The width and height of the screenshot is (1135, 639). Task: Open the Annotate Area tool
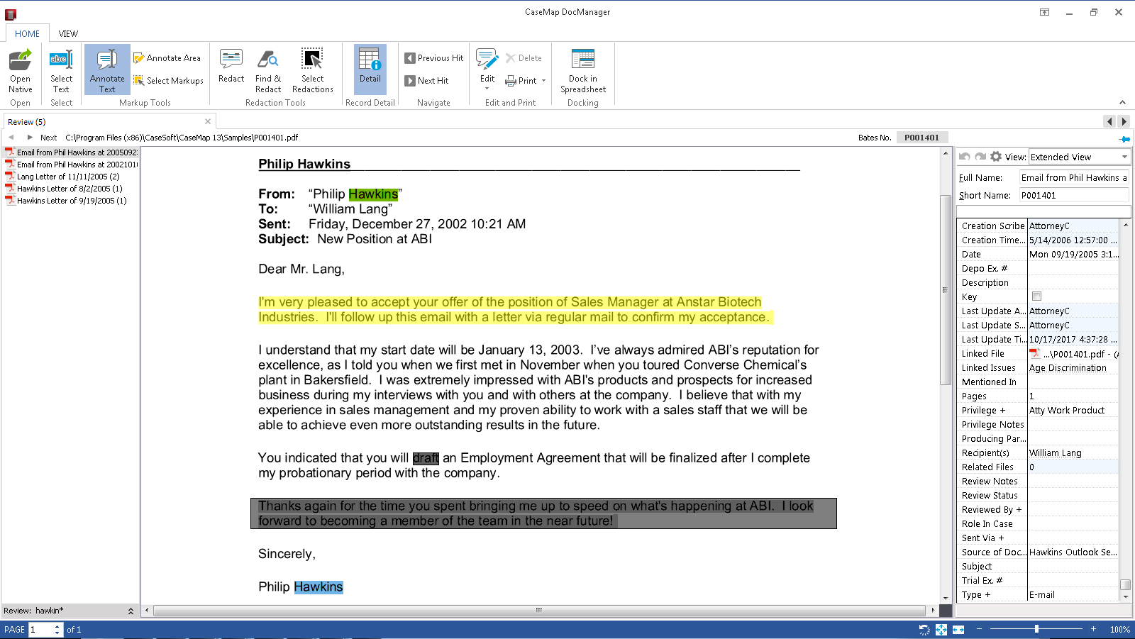[168, 57]
